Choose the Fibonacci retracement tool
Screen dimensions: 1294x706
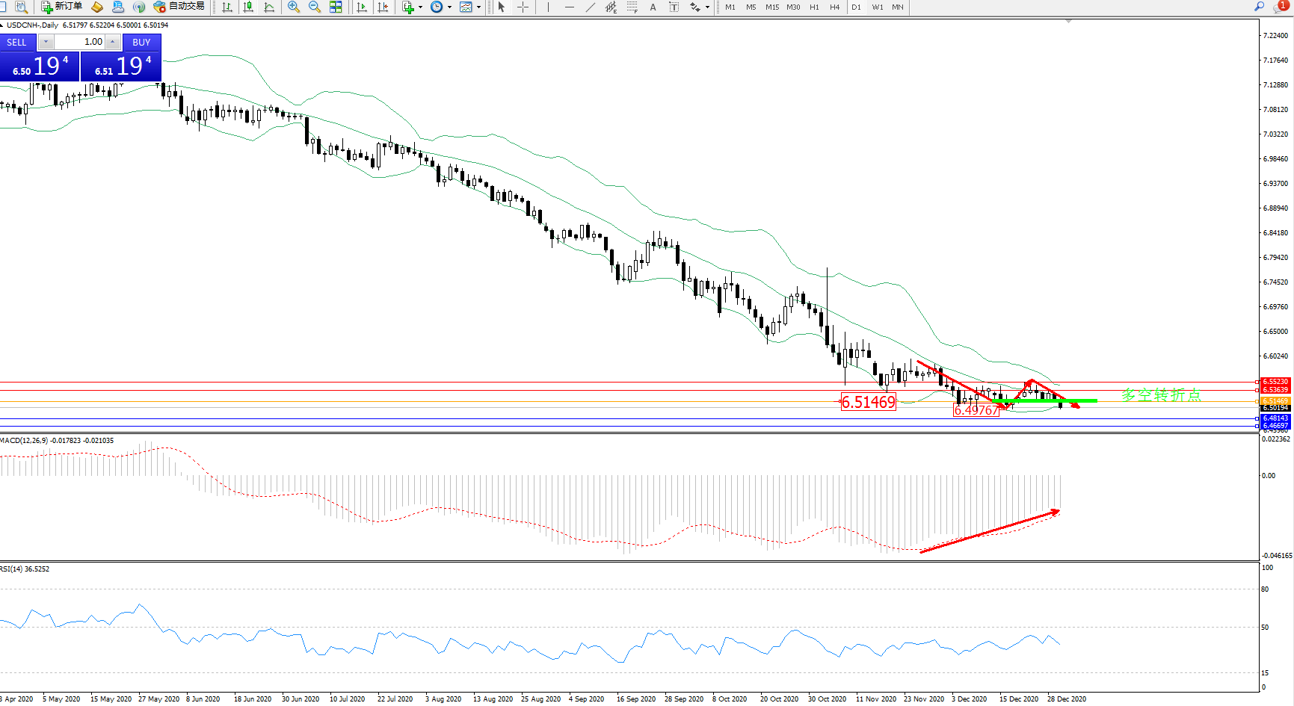tap(632, 7)
